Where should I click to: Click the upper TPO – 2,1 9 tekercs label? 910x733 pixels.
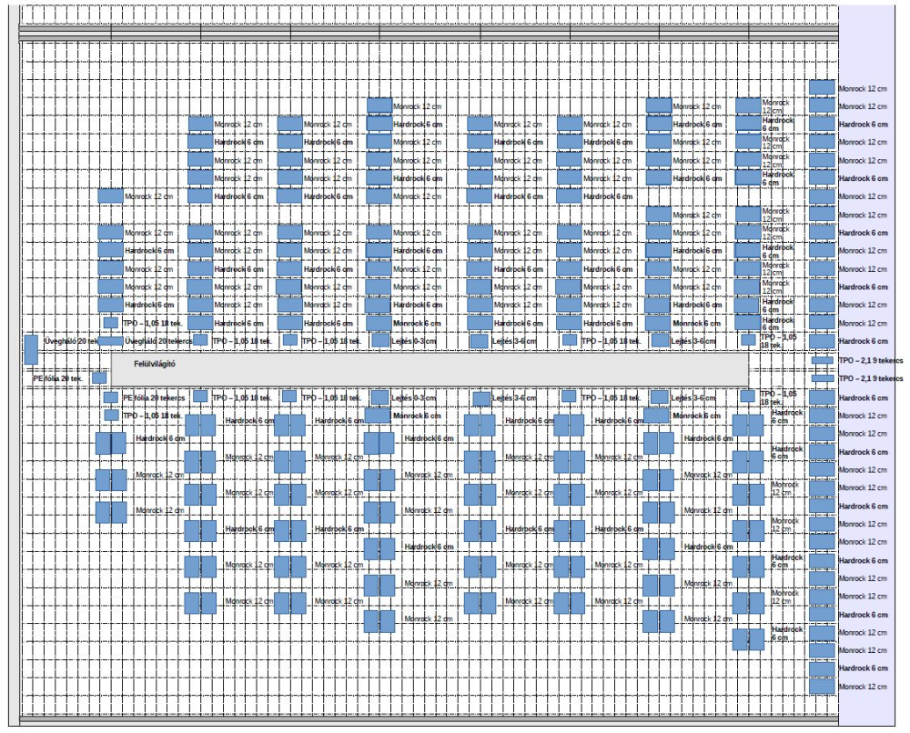[870, 361]
